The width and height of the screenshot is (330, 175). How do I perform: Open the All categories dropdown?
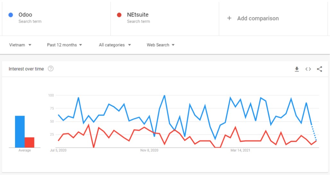[115, 45]
